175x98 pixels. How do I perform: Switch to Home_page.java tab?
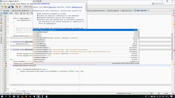point(114,11)
